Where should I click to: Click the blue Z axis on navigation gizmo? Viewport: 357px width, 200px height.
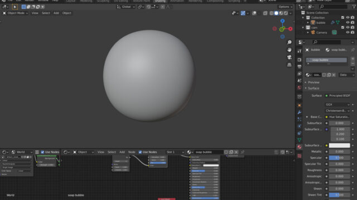pos(282,21)
